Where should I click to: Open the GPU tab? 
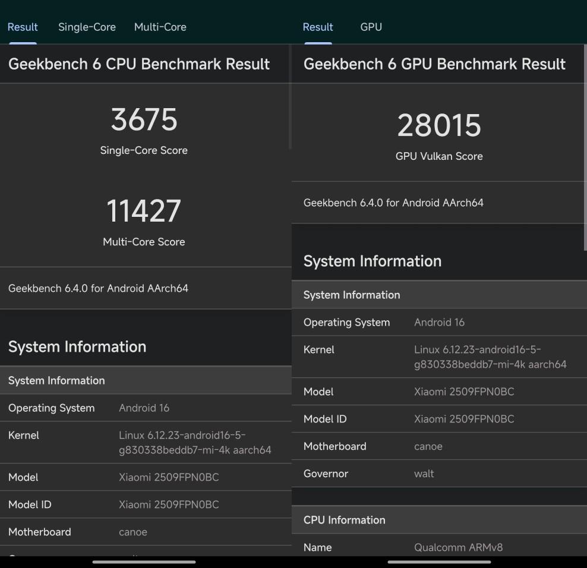click(x=371, y=27)
